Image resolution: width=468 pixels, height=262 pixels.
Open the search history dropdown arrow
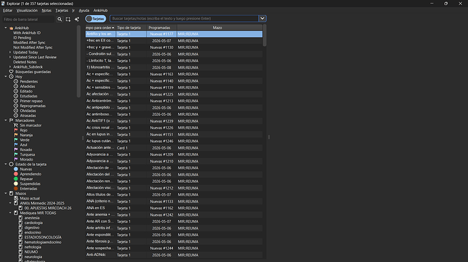(262, 18)
